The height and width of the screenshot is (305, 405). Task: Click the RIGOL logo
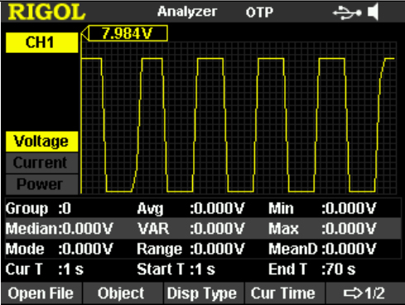coord(46,12)
